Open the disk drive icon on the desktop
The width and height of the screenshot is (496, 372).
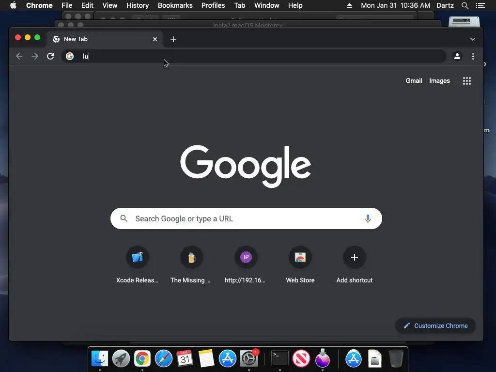(464, 21)
